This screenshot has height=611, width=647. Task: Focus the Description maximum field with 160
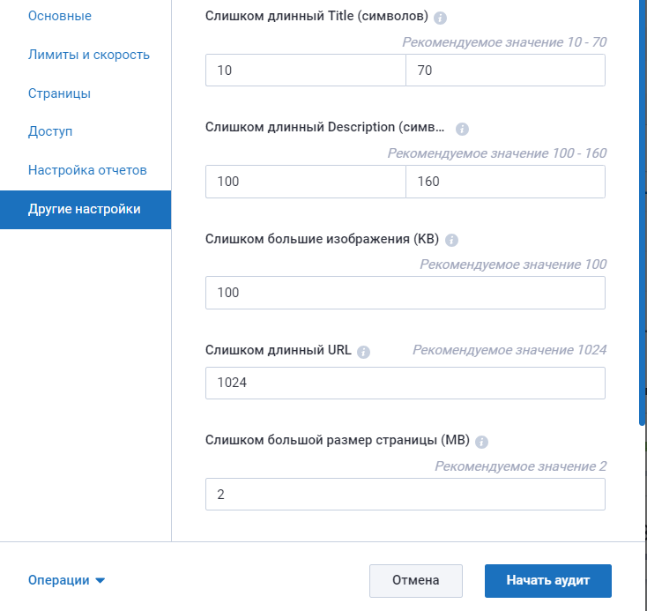click(x=505, y=182)
